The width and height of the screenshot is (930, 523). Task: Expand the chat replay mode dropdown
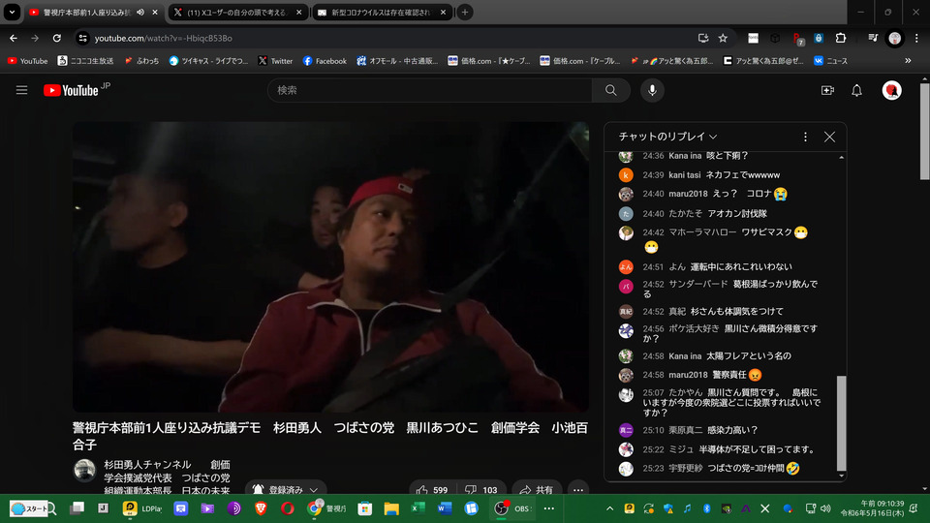point(667,137)
